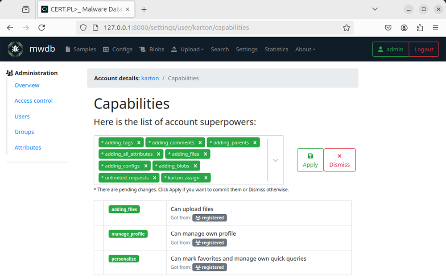Go to Samples in the navbar
Screen dimensions: 446x279
point(81,50)
